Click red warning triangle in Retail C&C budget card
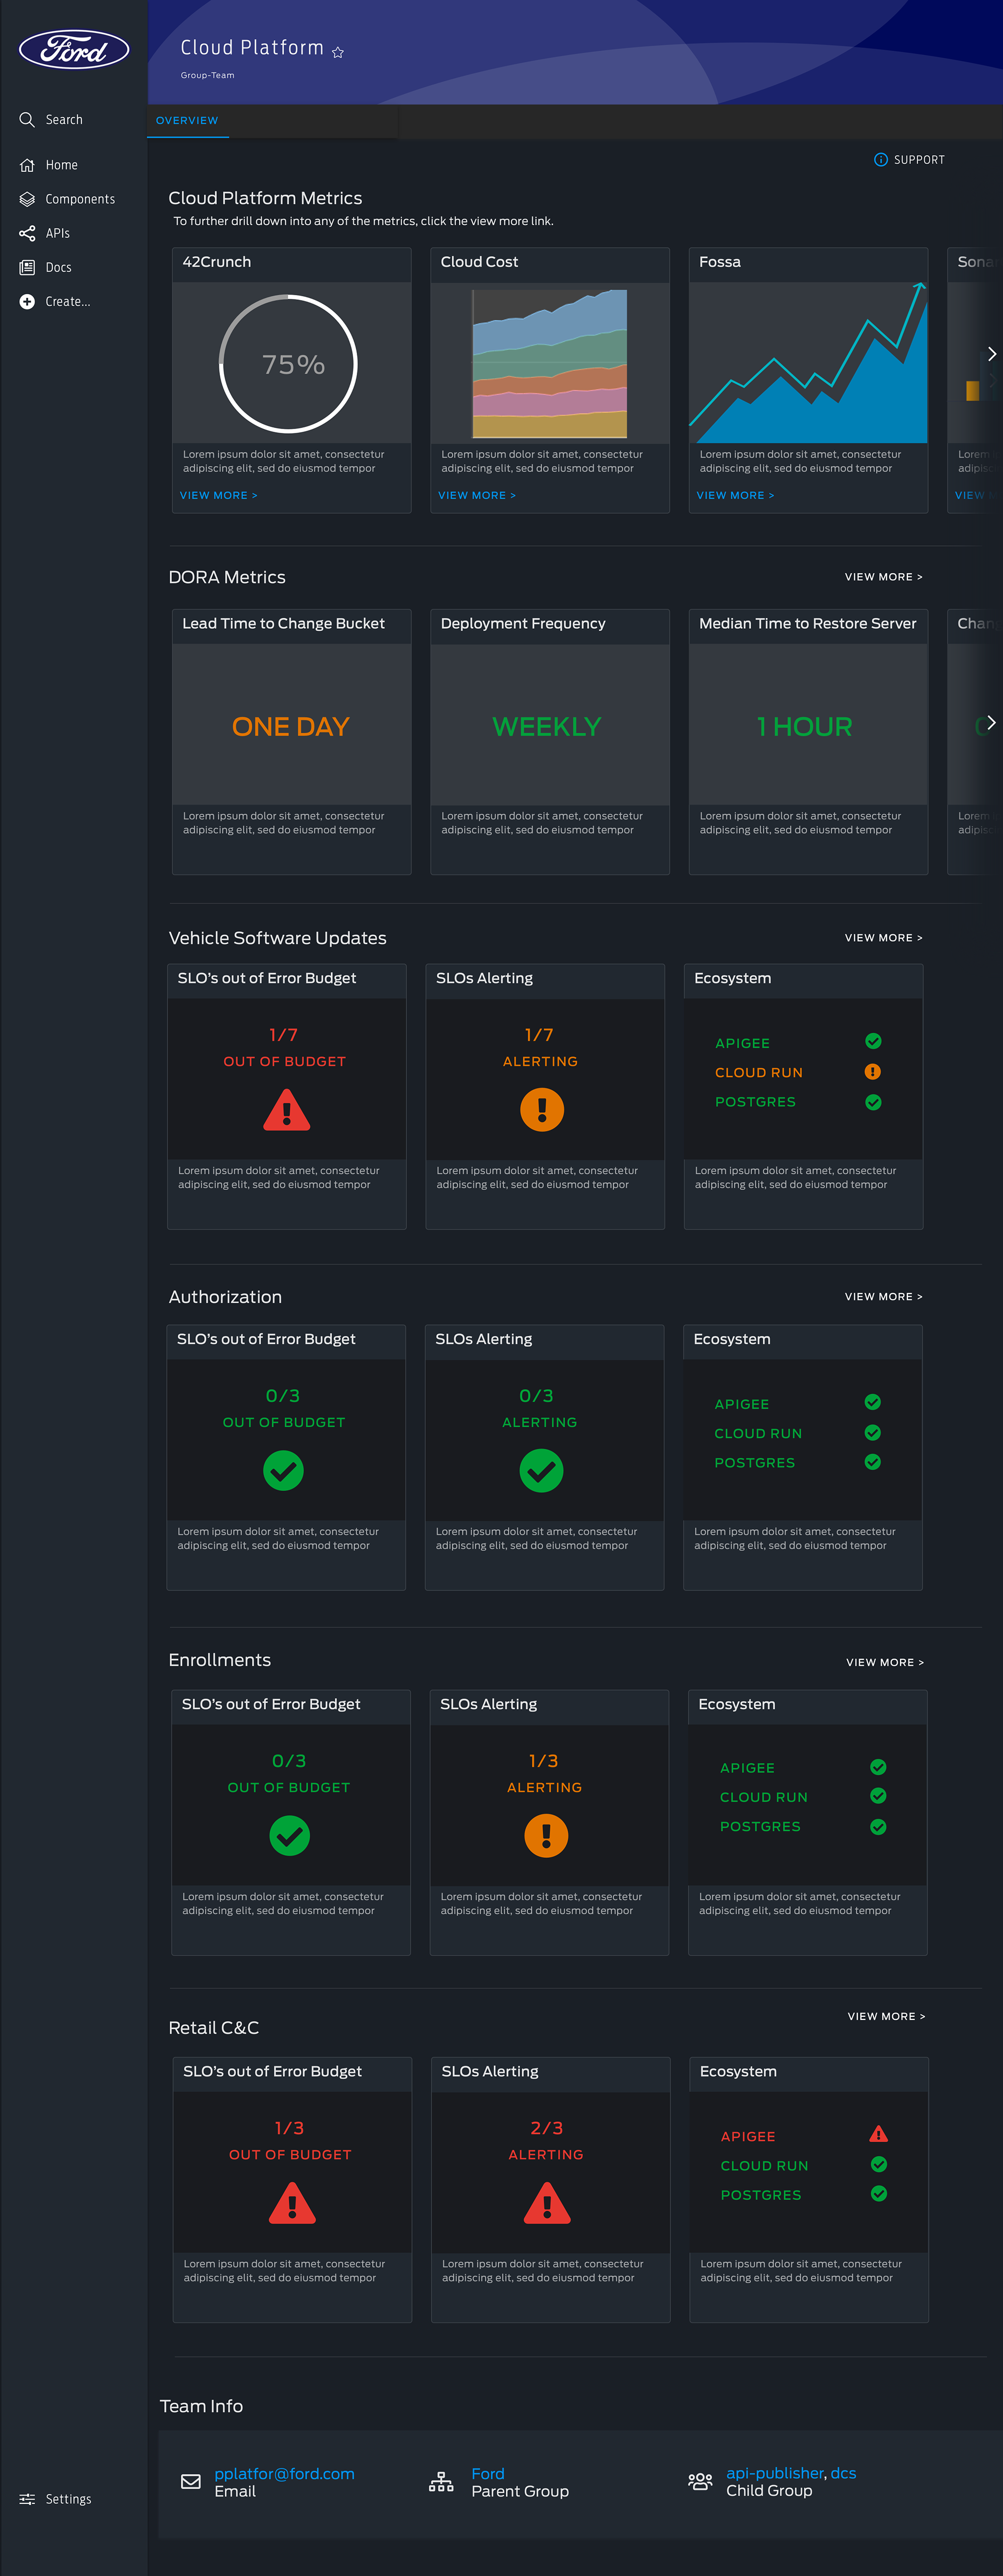The height and width of the screenshot is (2576, 1003). click(293, 2203)
